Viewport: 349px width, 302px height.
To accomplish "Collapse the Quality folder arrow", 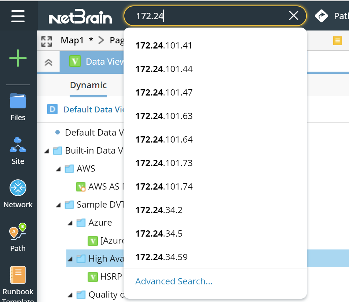I will [70, 295].
